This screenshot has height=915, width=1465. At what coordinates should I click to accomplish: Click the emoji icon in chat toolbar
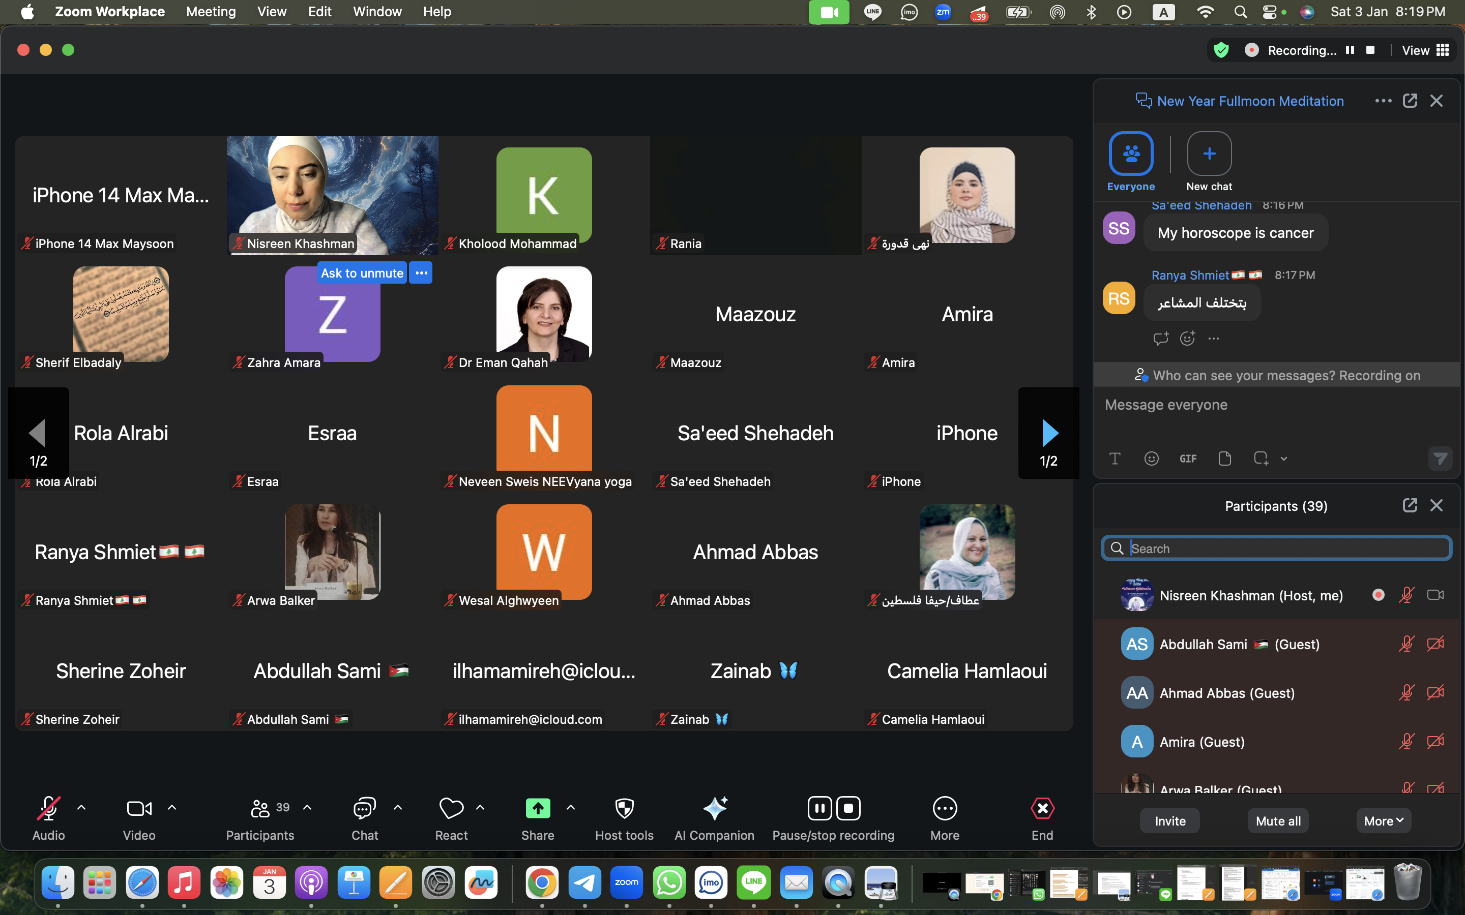point(1152,459)
